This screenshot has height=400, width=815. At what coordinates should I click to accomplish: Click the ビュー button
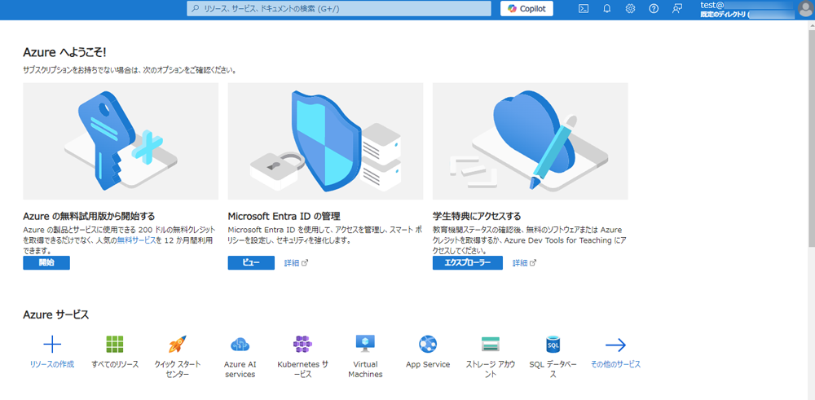pyautogui.click(x=251, y=263)
